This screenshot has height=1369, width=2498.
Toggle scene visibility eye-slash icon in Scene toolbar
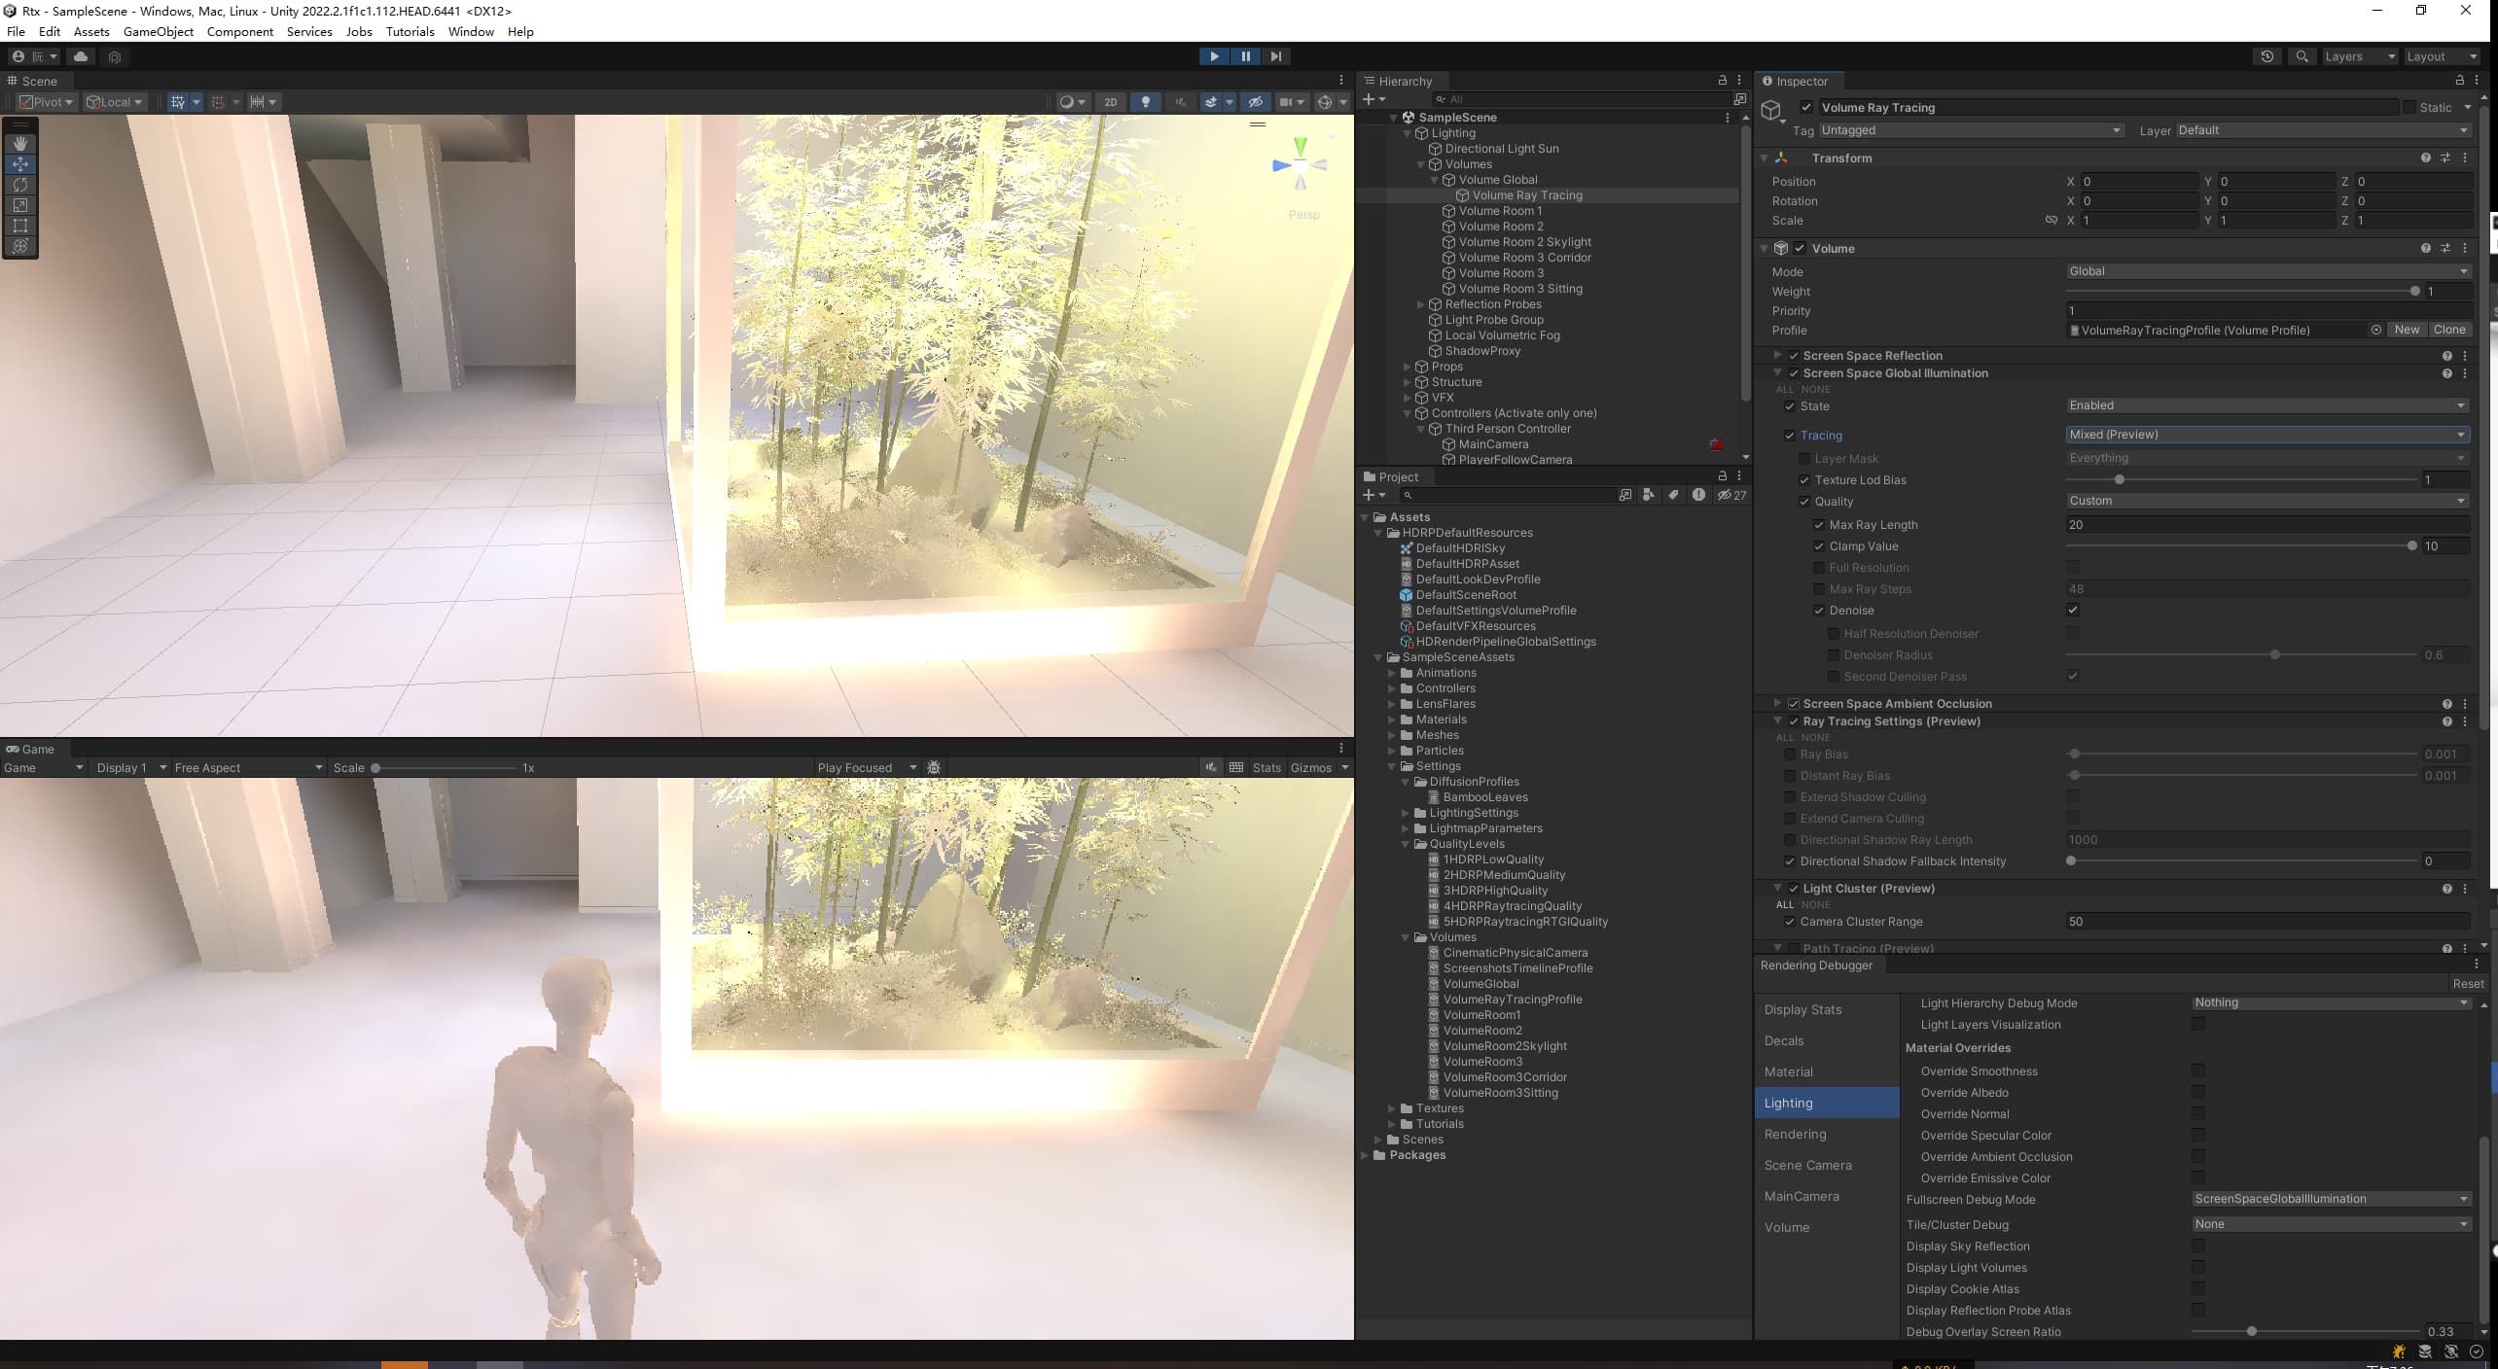click(1256, 102)
